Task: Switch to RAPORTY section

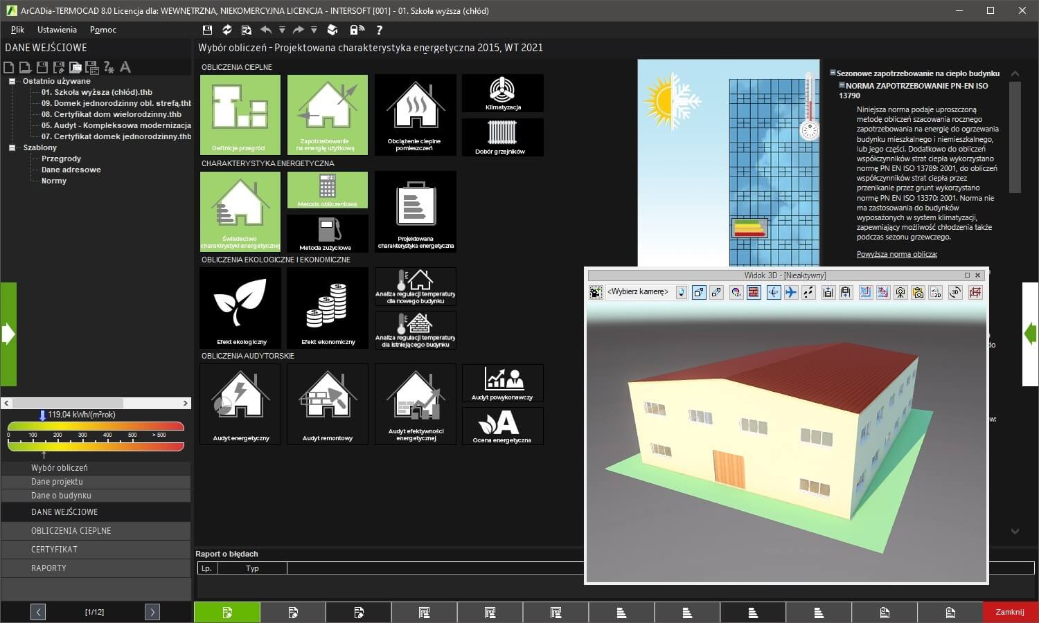Action: 96,568
